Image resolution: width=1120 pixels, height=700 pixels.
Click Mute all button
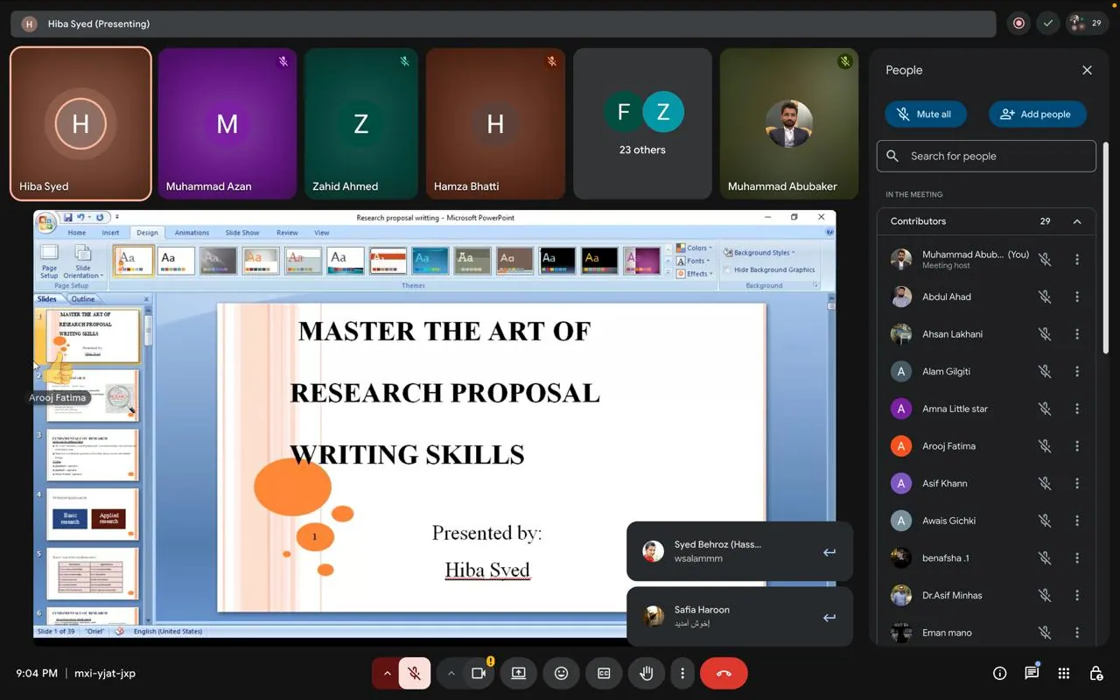(x=925, y=114)
